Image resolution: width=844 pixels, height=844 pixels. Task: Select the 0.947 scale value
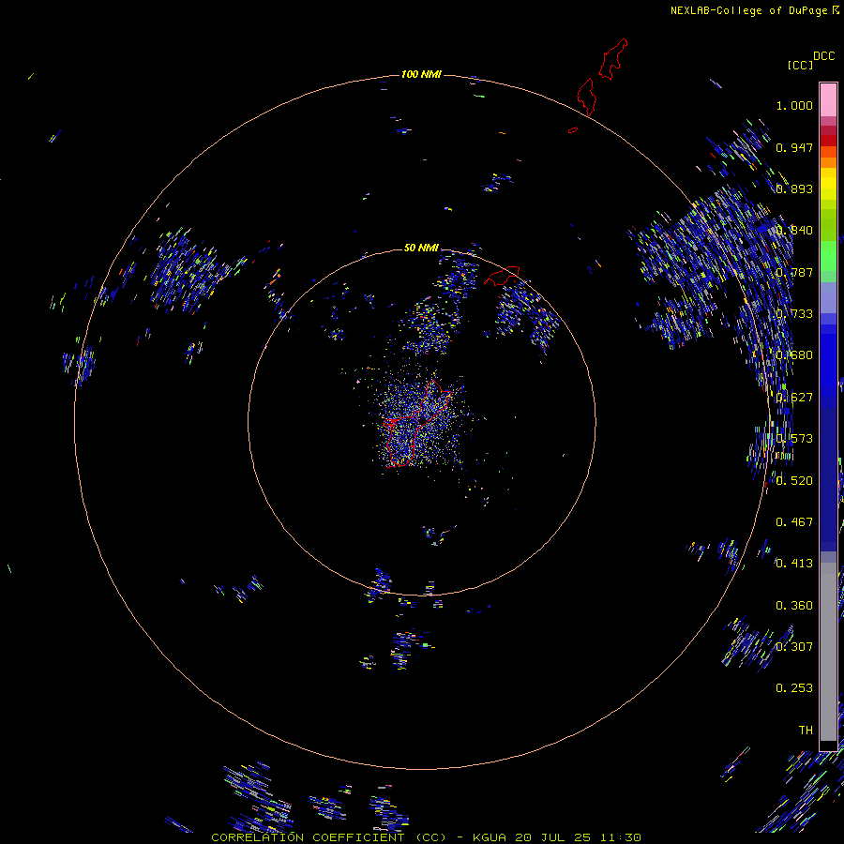tap(794, 147)
